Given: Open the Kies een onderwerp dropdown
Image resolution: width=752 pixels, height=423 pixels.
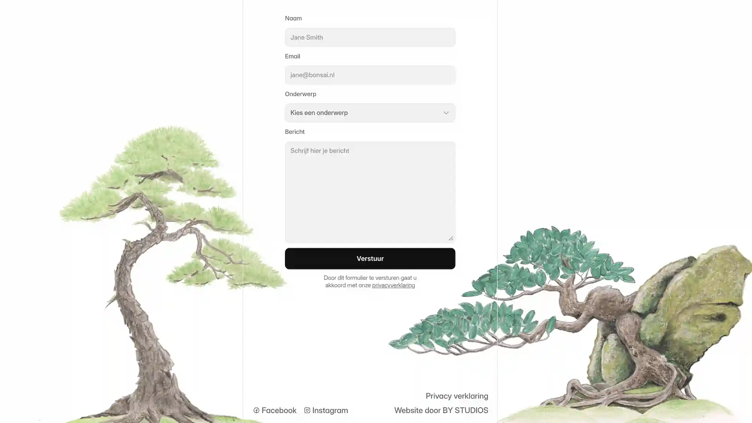Looking at the screenshot, I should [370, 113].
